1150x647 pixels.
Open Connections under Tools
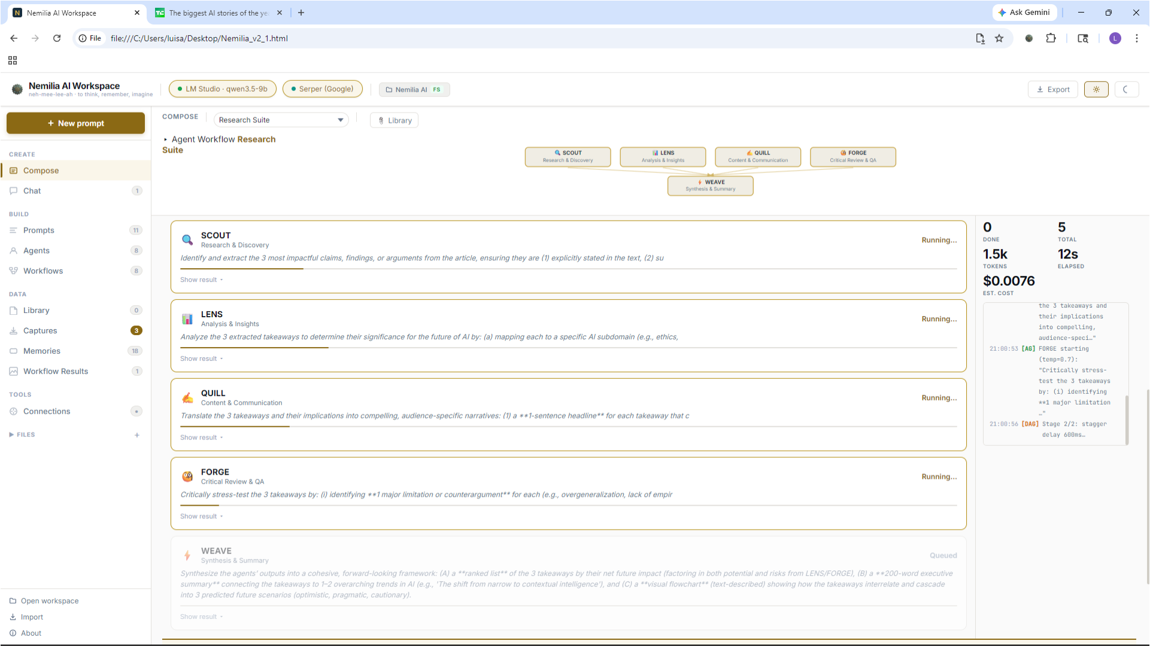pos(46,411)
